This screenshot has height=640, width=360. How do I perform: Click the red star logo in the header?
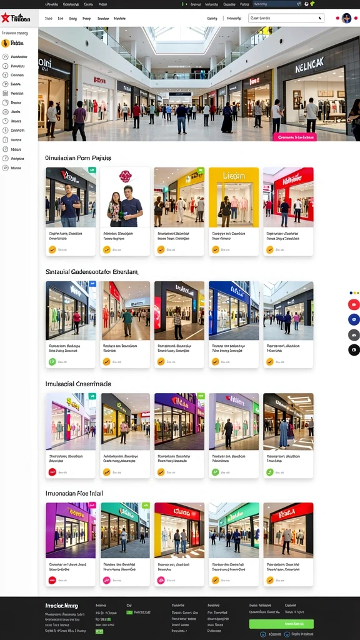(5, 18)
